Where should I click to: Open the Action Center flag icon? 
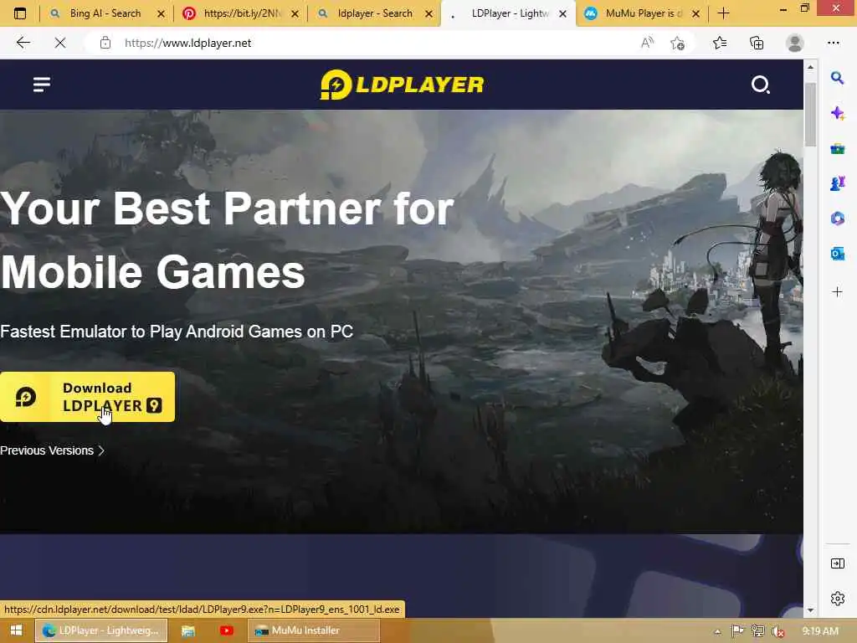point(737,631)
